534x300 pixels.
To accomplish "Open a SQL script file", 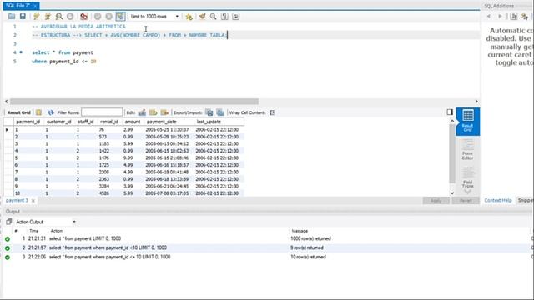I will tap(12, 17).
